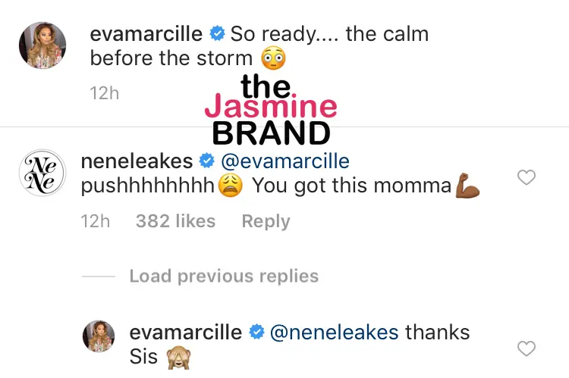The height and width of the screenshot is (378, 569).
Task: Open the @neneleakes mention link
Action: point(335,332)
